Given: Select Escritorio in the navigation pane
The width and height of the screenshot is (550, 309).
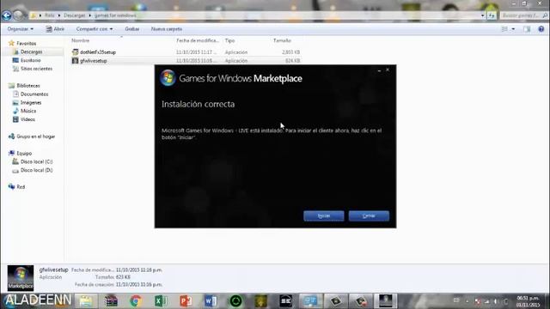Looking at the screenshot, I should point(31,60).
